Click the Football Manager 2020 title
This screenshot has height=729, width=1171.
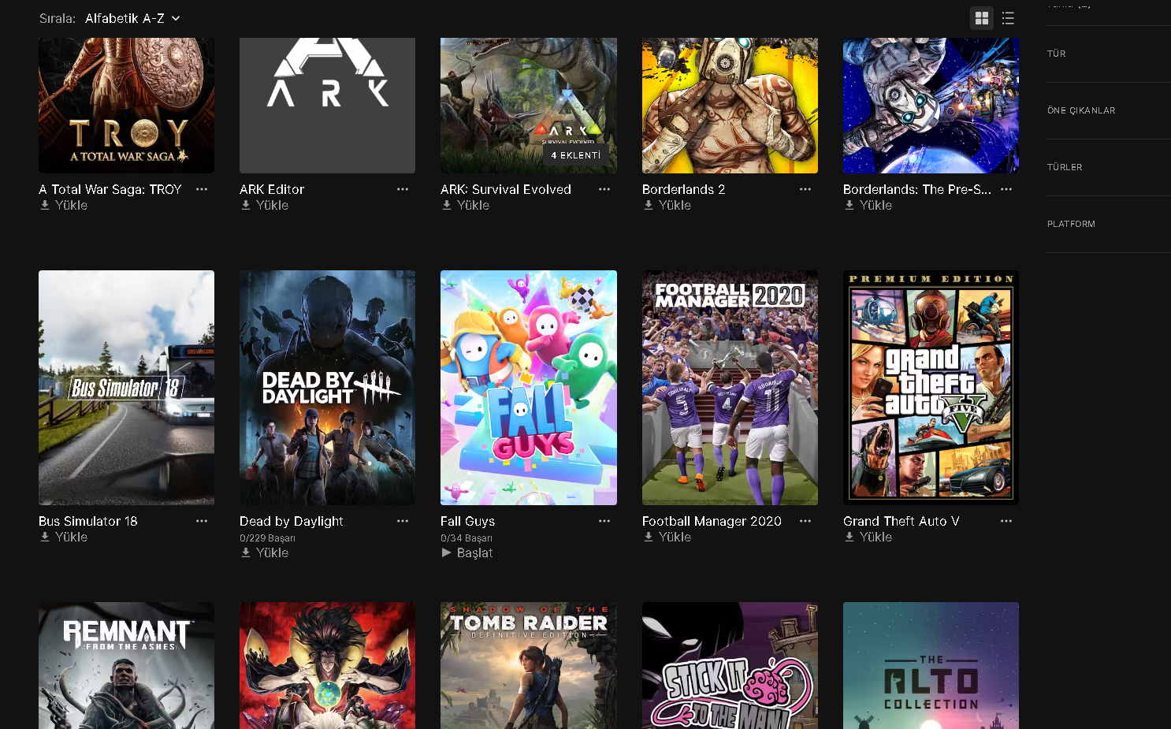(712, 521)
